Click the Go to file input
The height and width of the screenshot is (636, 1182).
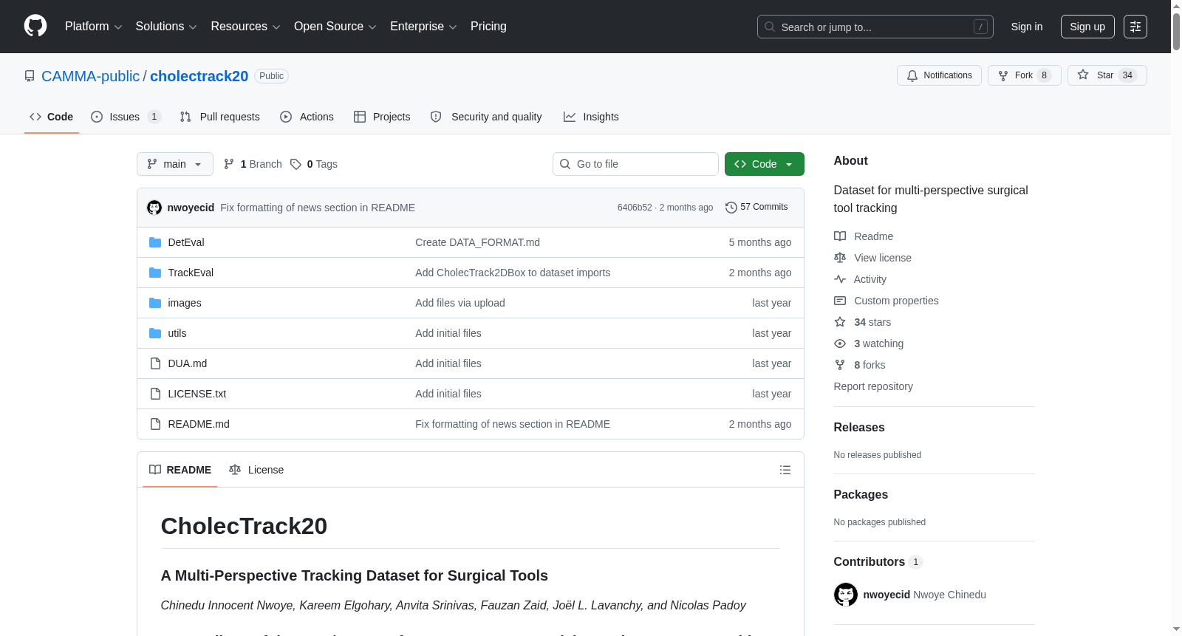click(x=635, y=164)
